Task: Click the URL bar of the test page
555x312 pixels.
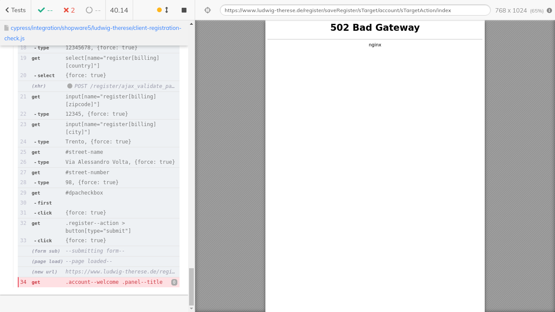Action: tap(355, 10)
